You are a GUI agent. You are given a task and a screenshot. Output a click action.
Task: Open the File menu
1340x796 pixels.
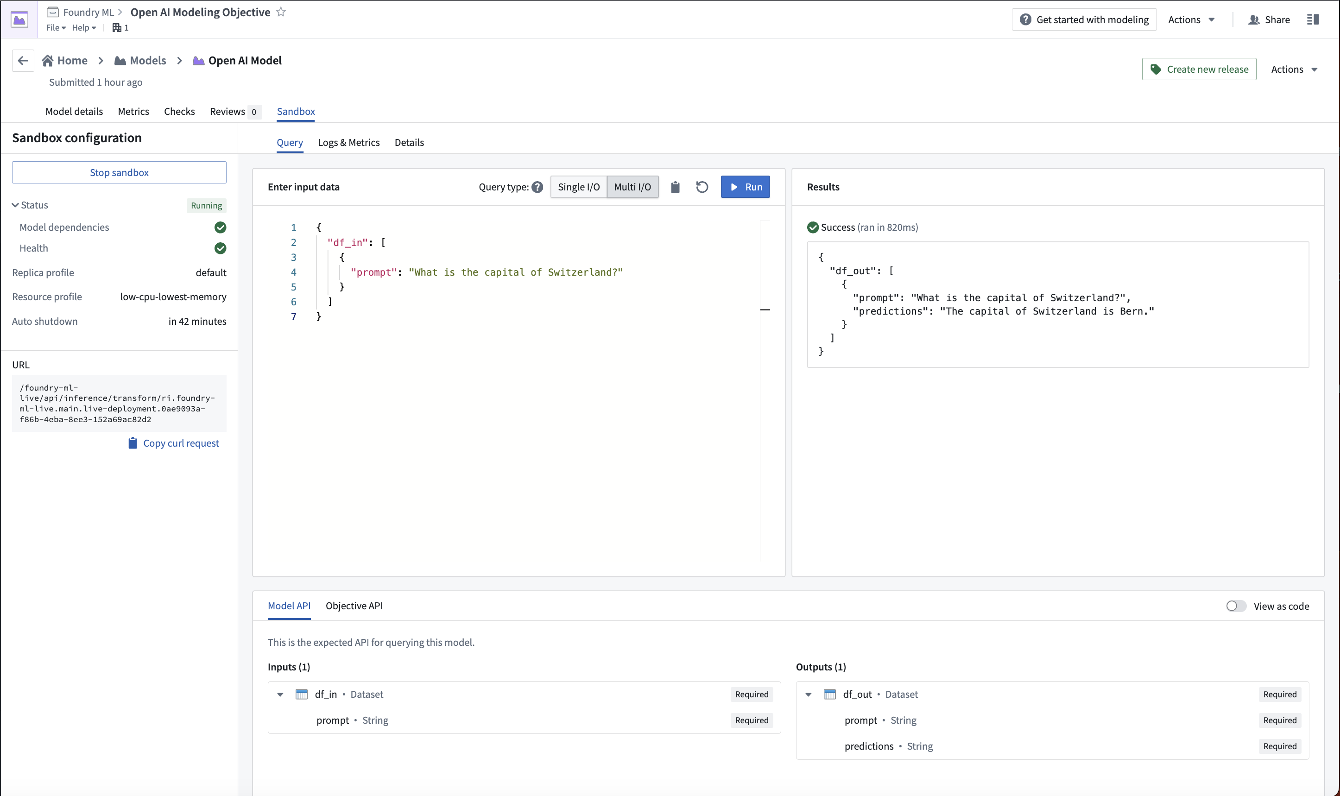pyautogui.click(x=56, y=28)
